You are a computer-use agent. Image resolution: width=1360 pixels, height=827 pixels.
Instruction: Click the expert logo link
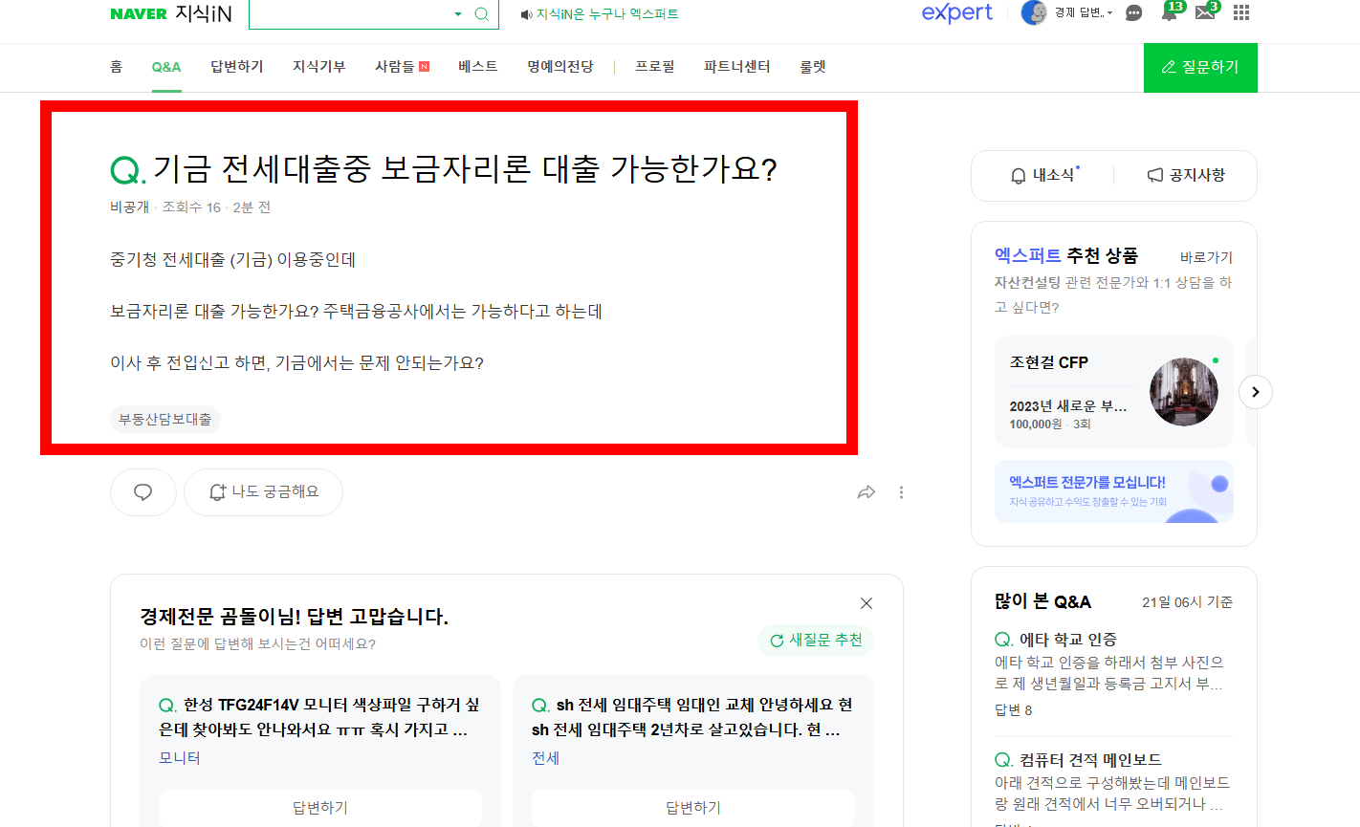956,12
